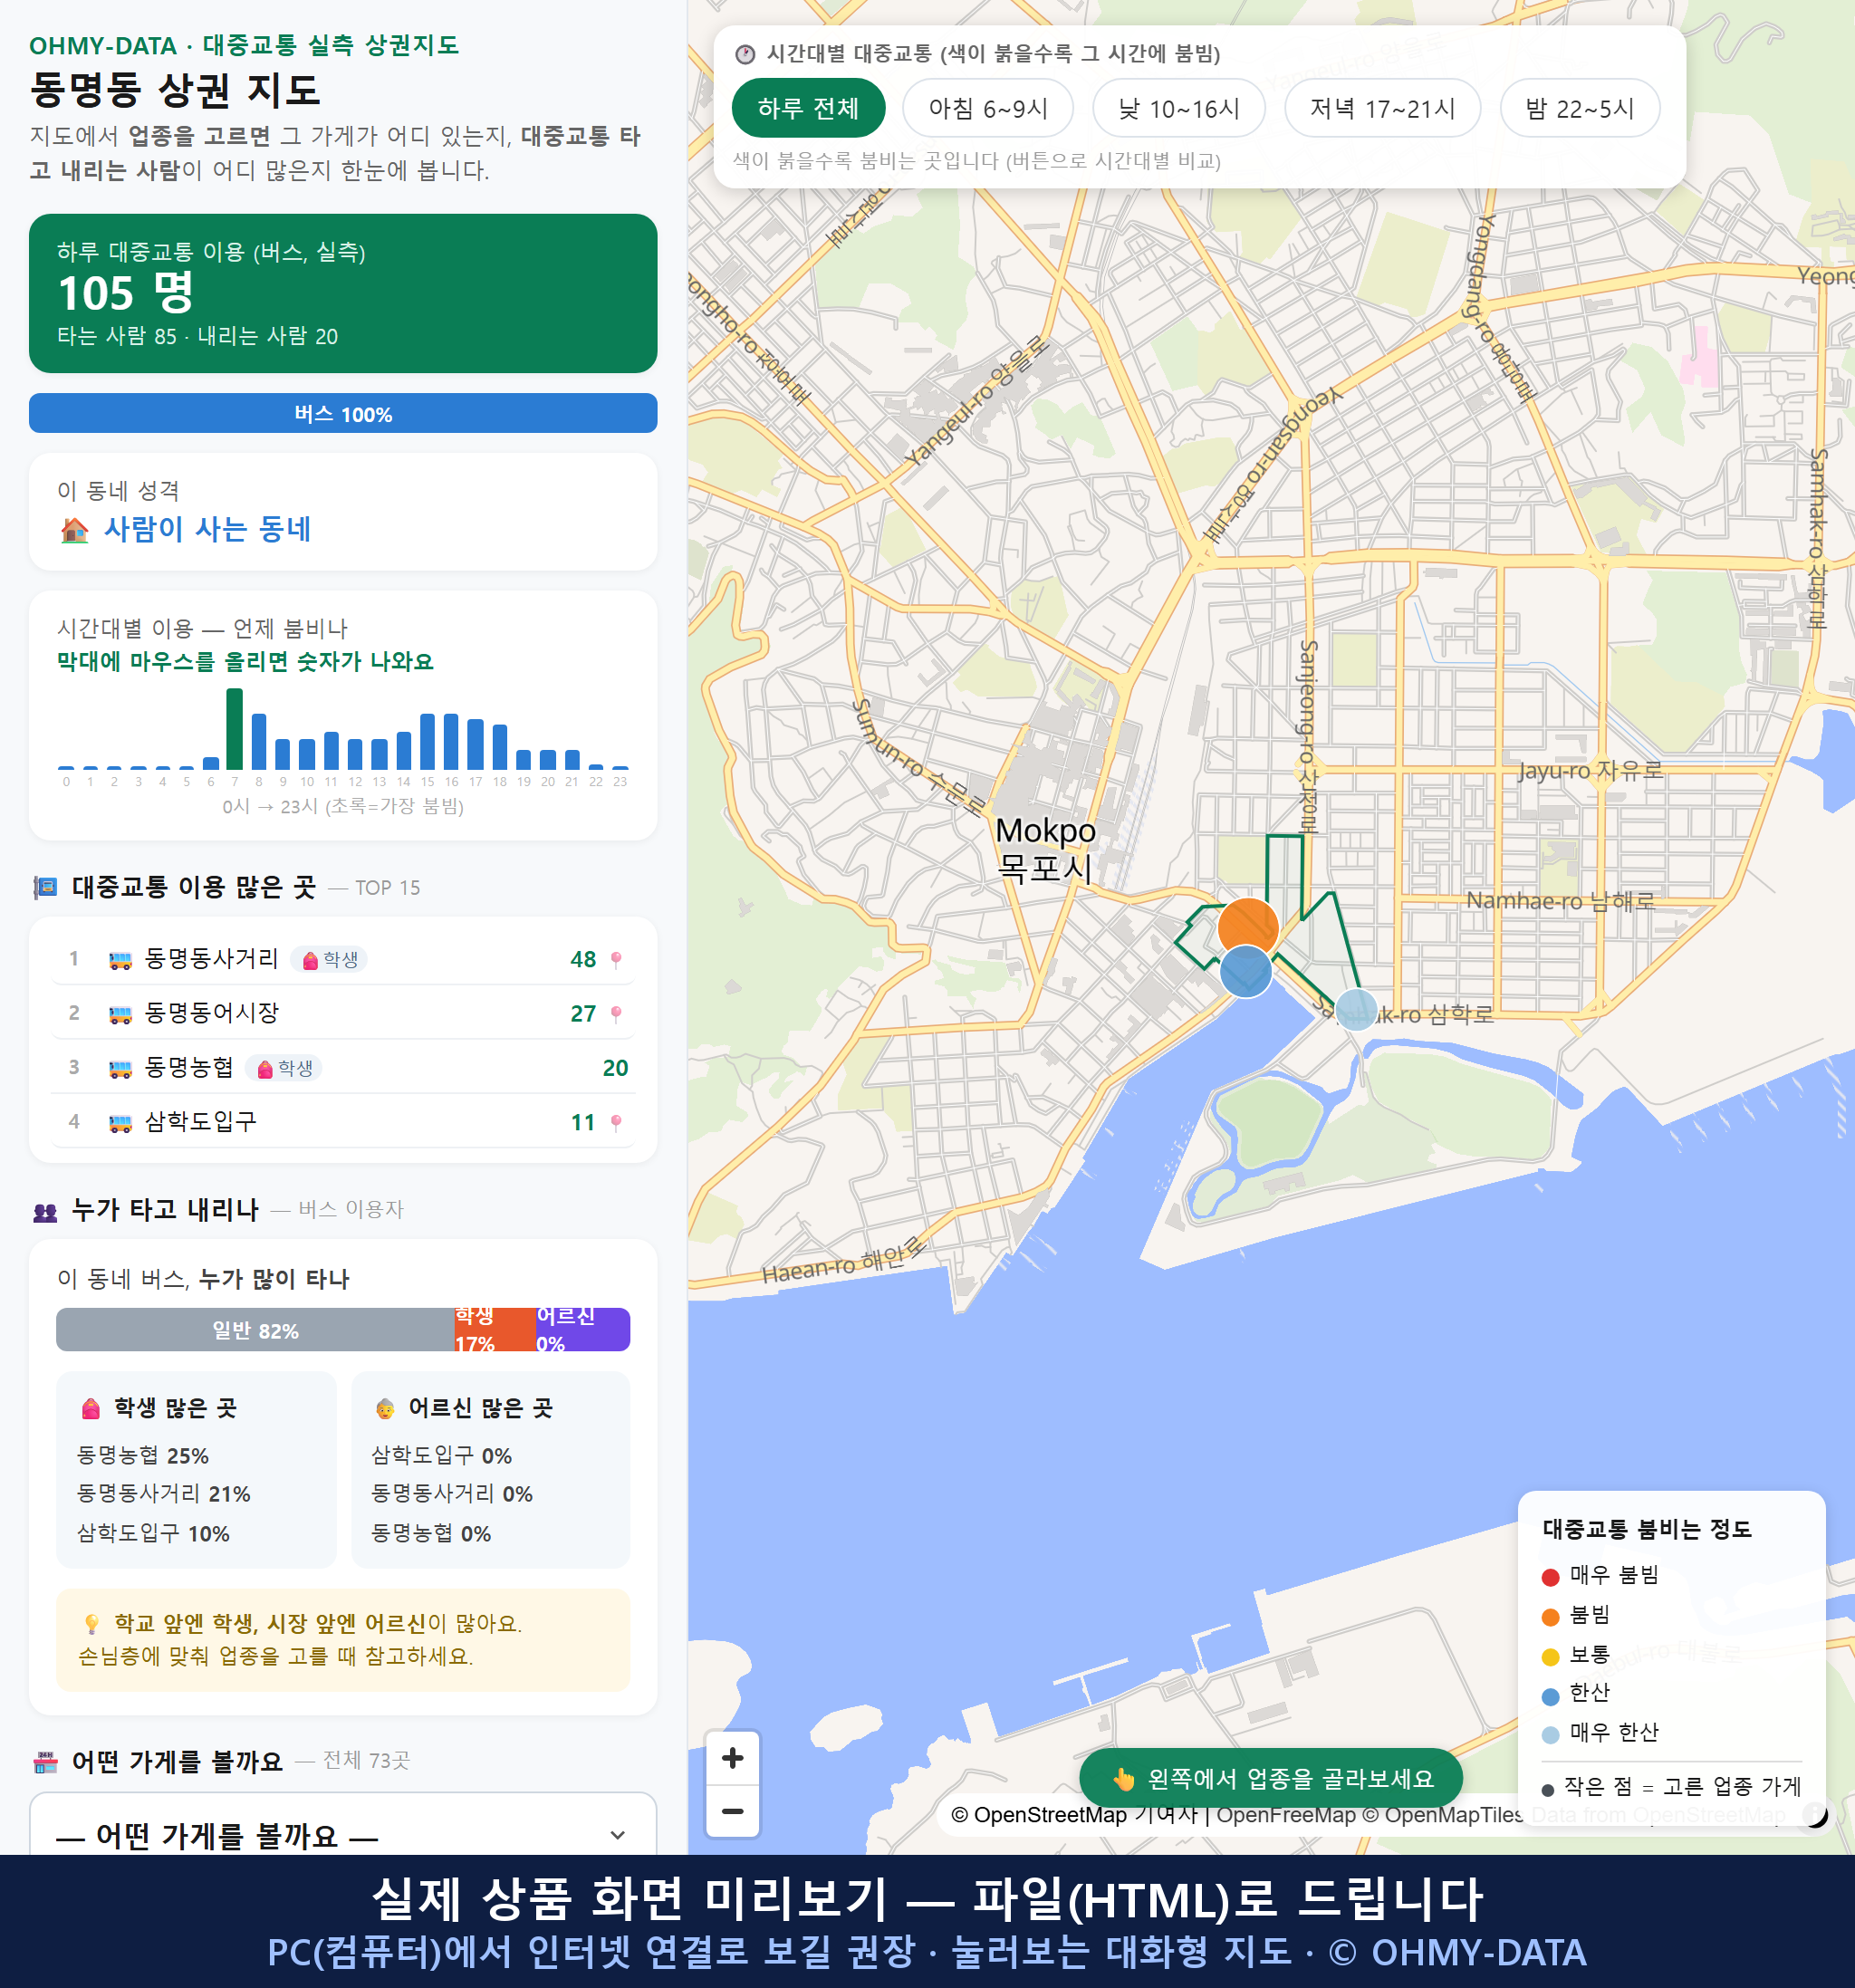The width and height of the screenshot is (1855, 1988).
Task: Switch to 아침 6~9시 time filter
Action: (988, 108)
